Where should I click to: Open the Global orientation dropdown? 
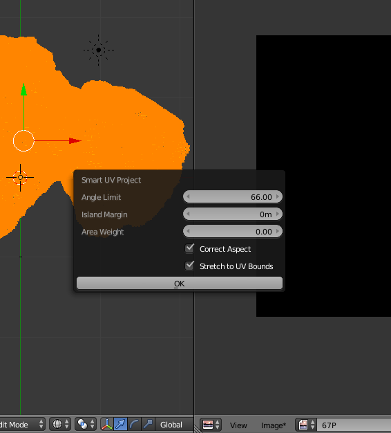pos(174,425)
